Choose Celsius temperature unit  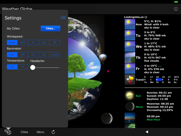tap(12, 67)
